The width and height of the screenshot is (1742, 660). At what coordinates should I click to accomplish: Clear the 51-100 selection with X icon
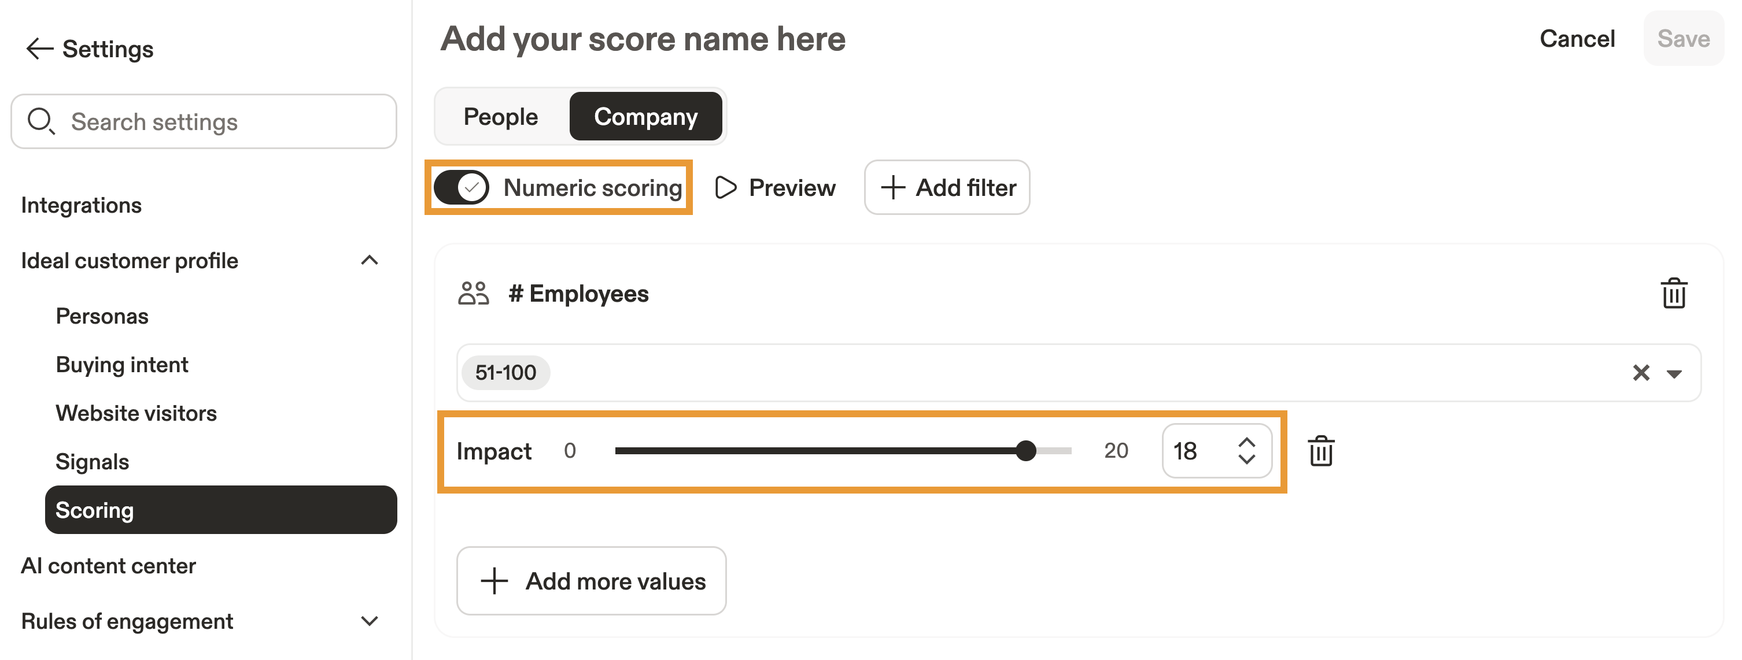point(1641,373)
